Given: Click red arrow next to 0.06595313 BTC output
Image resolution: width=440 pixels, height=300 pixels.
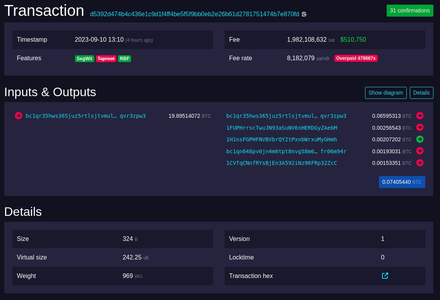Looking at the screenshot, I should [x=420, y=115].
